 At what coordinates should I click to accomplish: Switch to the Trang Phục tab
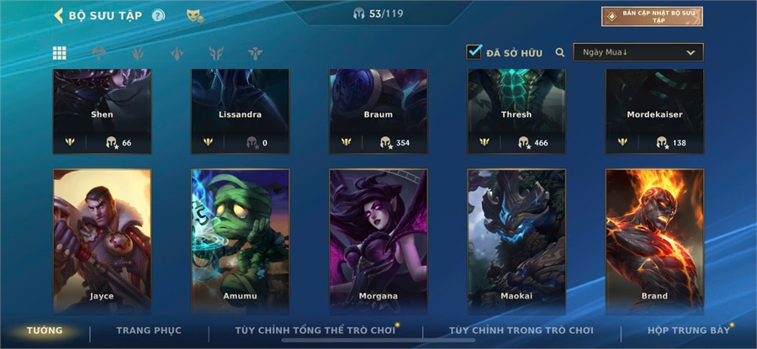(x=149, y=330)
